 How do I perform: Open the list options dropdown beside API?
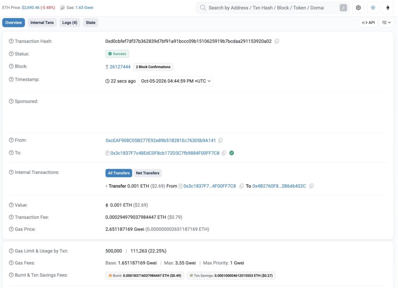(386, 23)
